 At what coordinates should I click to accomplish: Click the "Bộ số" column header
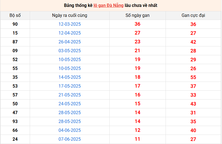pos(15,15)
